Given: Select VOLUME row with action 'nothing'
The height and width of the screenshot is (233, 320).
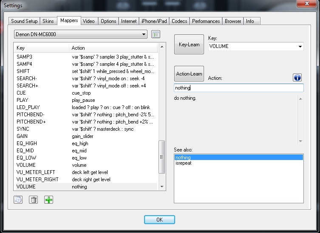Looking at the screenshot, I should (x=87, y=186).
